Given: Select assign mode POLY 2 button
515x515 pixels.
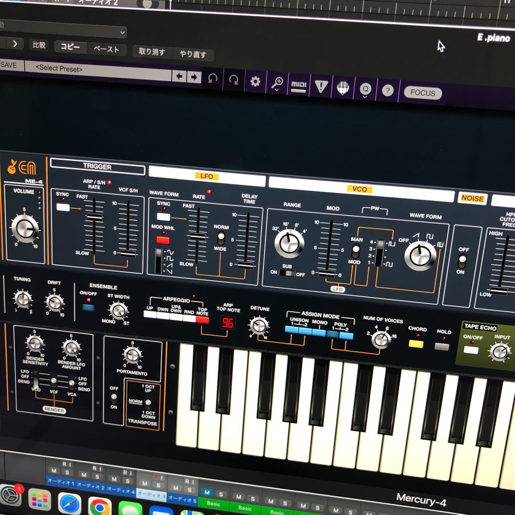Looking at the screenshot, I should coord(346,335).
